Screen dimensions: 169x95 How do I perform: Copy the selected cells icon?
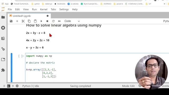coord(29,21)
